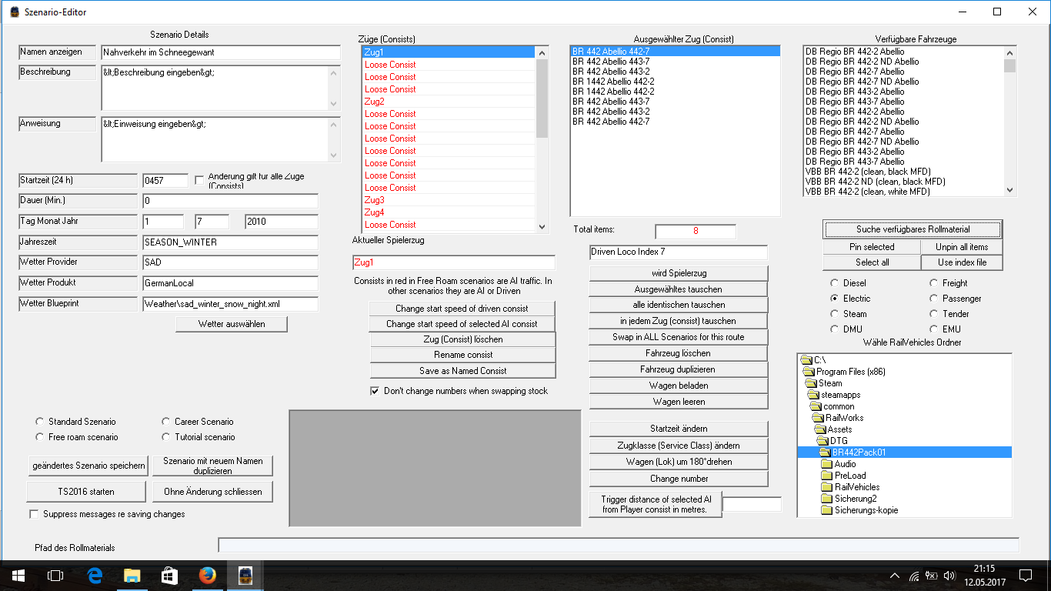Image resolution: width=1051 pixels, height=591 pixels.
Task: Select the Audio folder in the tree
Action: tap(845, 464)
